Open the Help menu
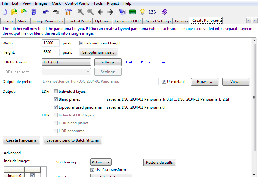The height and width of the screenshot is (178, 258). [x=127, y=3]
